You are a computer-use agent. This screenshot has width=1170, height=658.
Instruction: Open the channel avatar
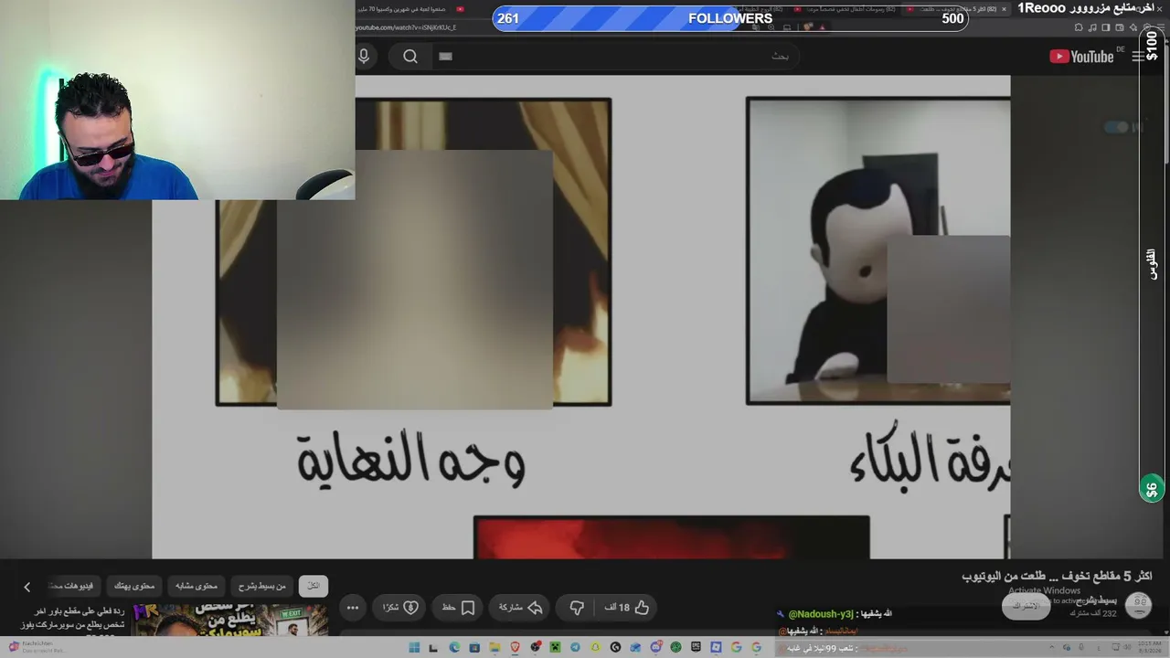[x=1139, y=605]
